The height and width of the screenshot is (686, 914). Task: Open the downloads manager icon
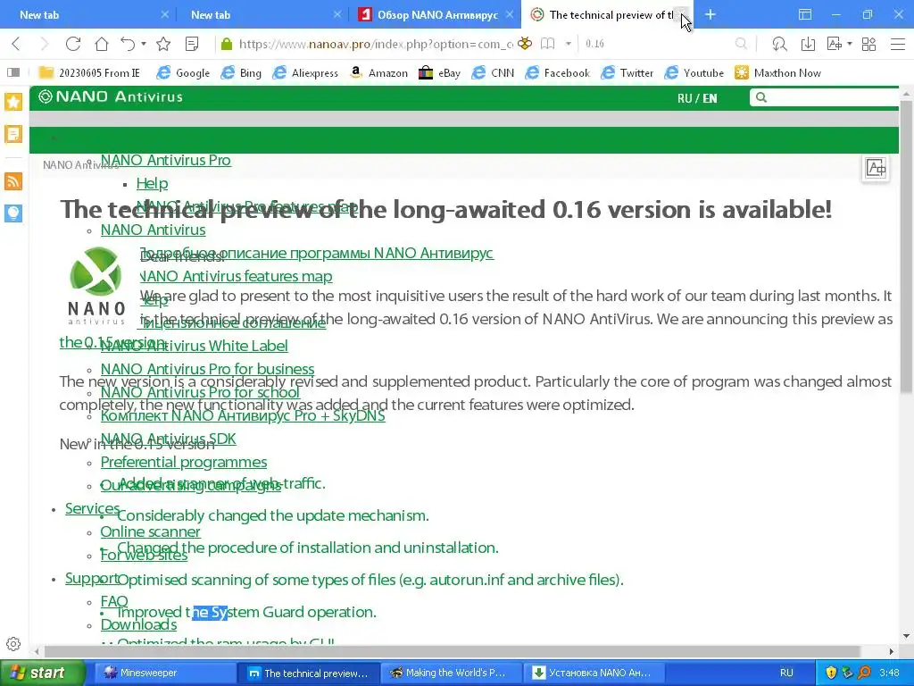808,44
